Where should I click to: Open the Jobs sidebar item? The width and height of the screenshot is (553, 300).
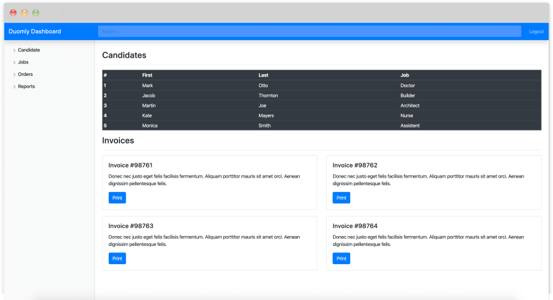pos(23,62)
